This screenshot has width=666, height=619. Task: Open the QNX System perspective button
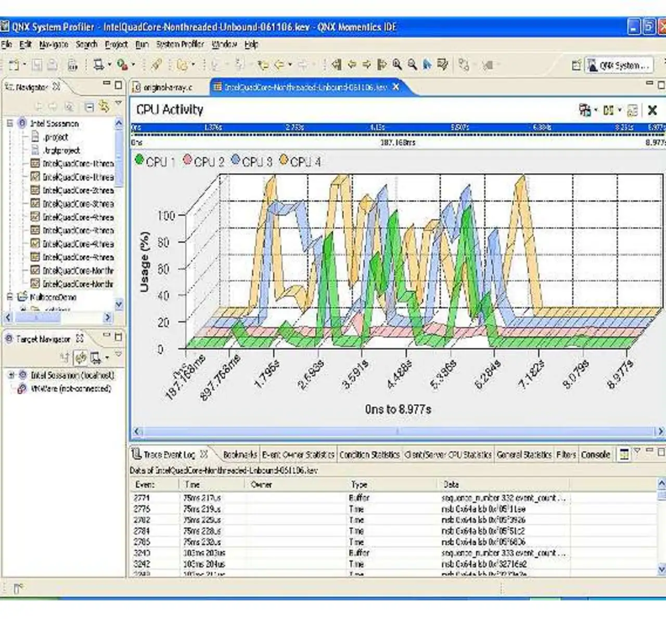click(619, 65)
